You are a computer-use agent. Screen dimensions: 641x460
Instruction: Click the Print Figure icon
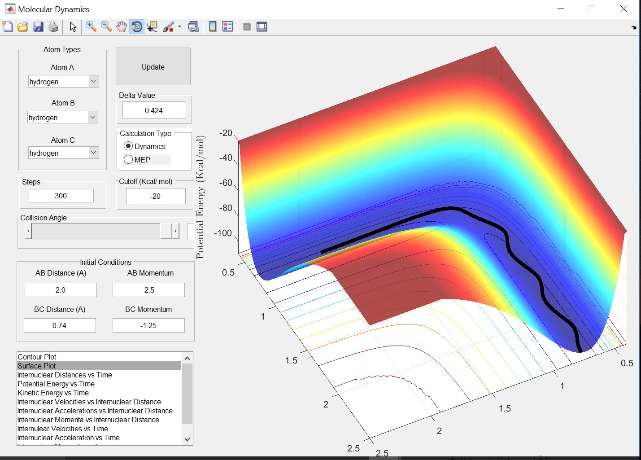(x=53, y=27)
